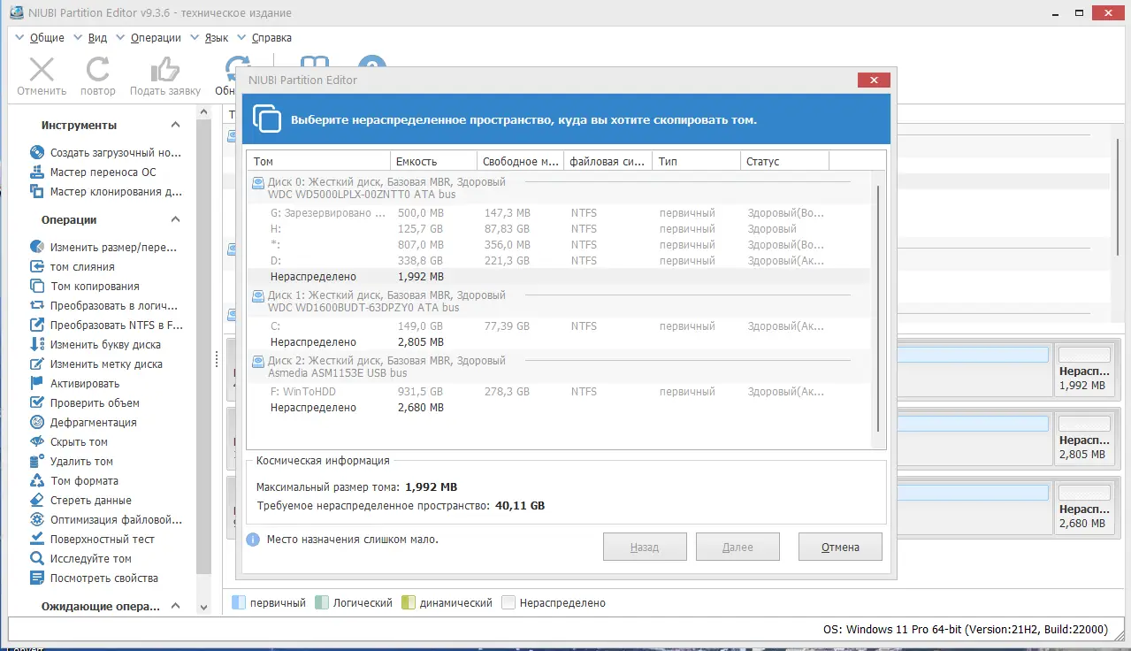Image resolution: width=1131 pixels, height=651 pixels.
Task: Click первичный legend color swatch
Action: (x=238, y=602)
